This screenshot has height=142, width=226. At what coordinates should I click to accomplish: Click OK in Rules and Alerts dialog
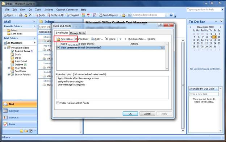pos(130,114)
